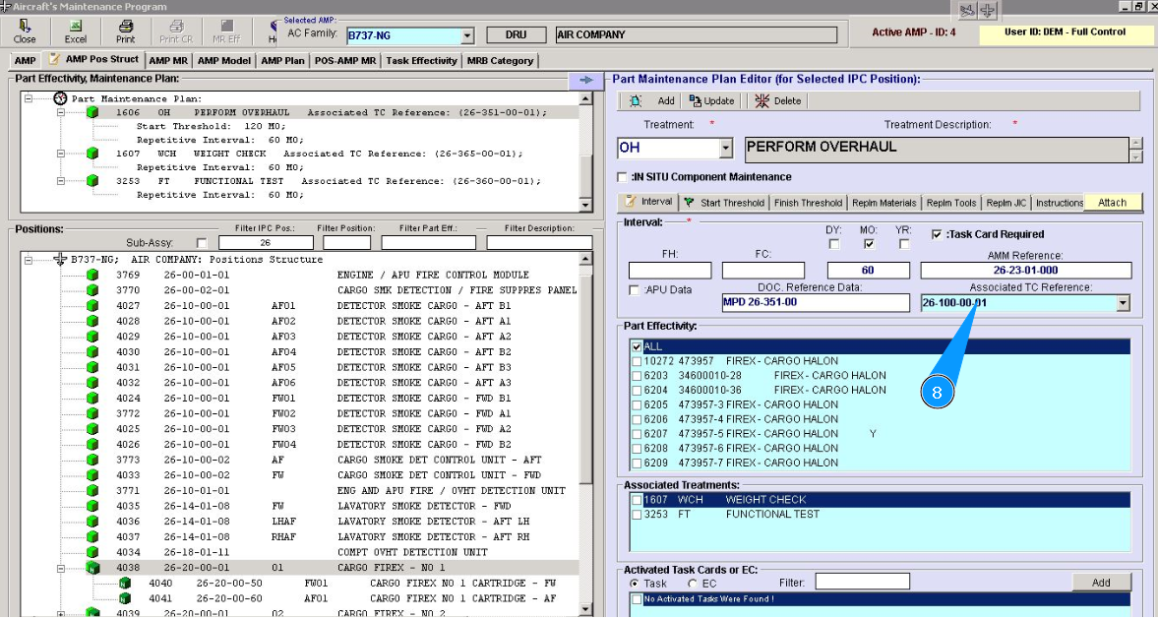
Task: Uncheck the Task Card Required checkbox
Action: [937, 234]
